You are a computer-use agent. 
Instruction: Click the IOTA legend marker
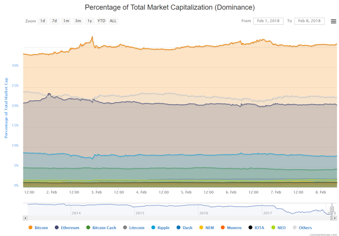pyautogui.click(x=251, y=228)
